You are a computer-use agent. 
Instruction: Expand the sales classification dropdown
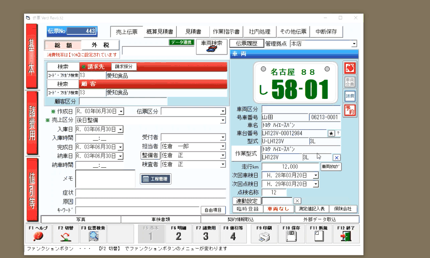(x=223, y=120)
